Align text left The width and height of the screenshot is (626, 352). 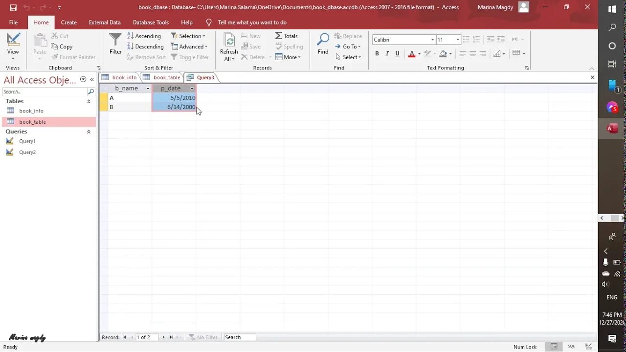click(x=462, y=54)
